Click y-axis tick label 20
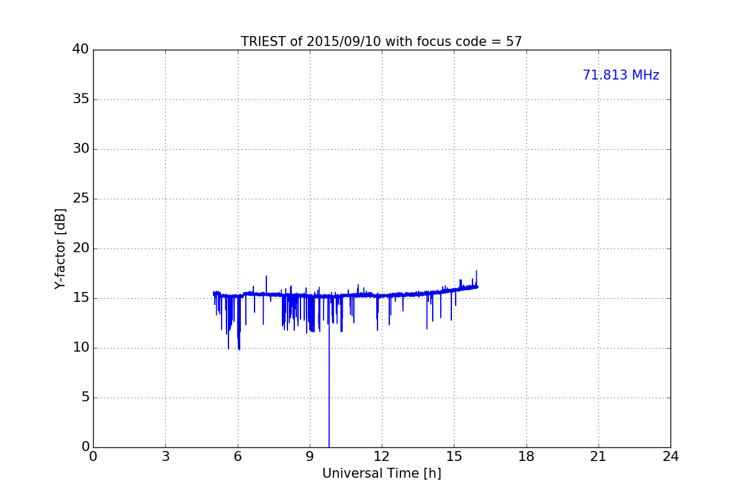Image resolution: width=745 pixels, height=497 pixels. click(81, 248)
